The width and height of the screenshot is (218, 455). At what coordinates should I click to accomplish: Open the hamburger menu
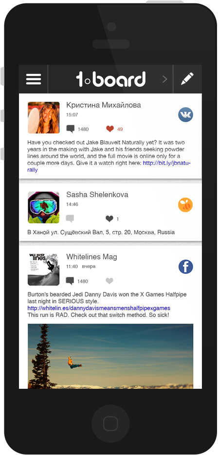click(x=34, y=79)
